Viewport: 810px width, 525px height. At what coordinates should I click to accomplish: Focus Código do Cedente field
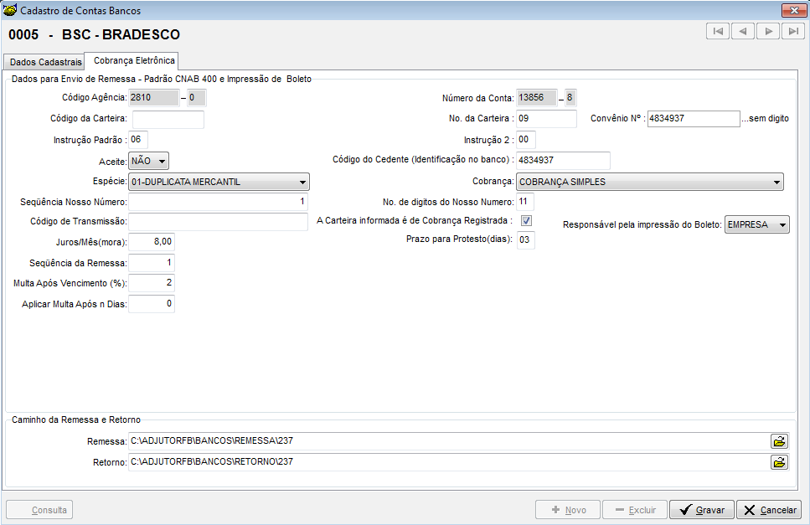[x=563, y=161]
